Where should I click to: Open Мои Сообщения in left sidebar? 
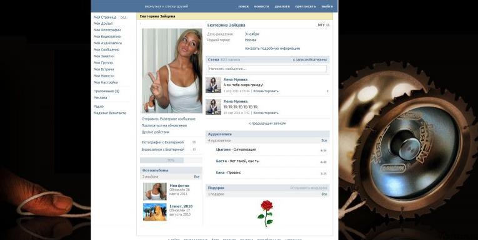point(106,50)
